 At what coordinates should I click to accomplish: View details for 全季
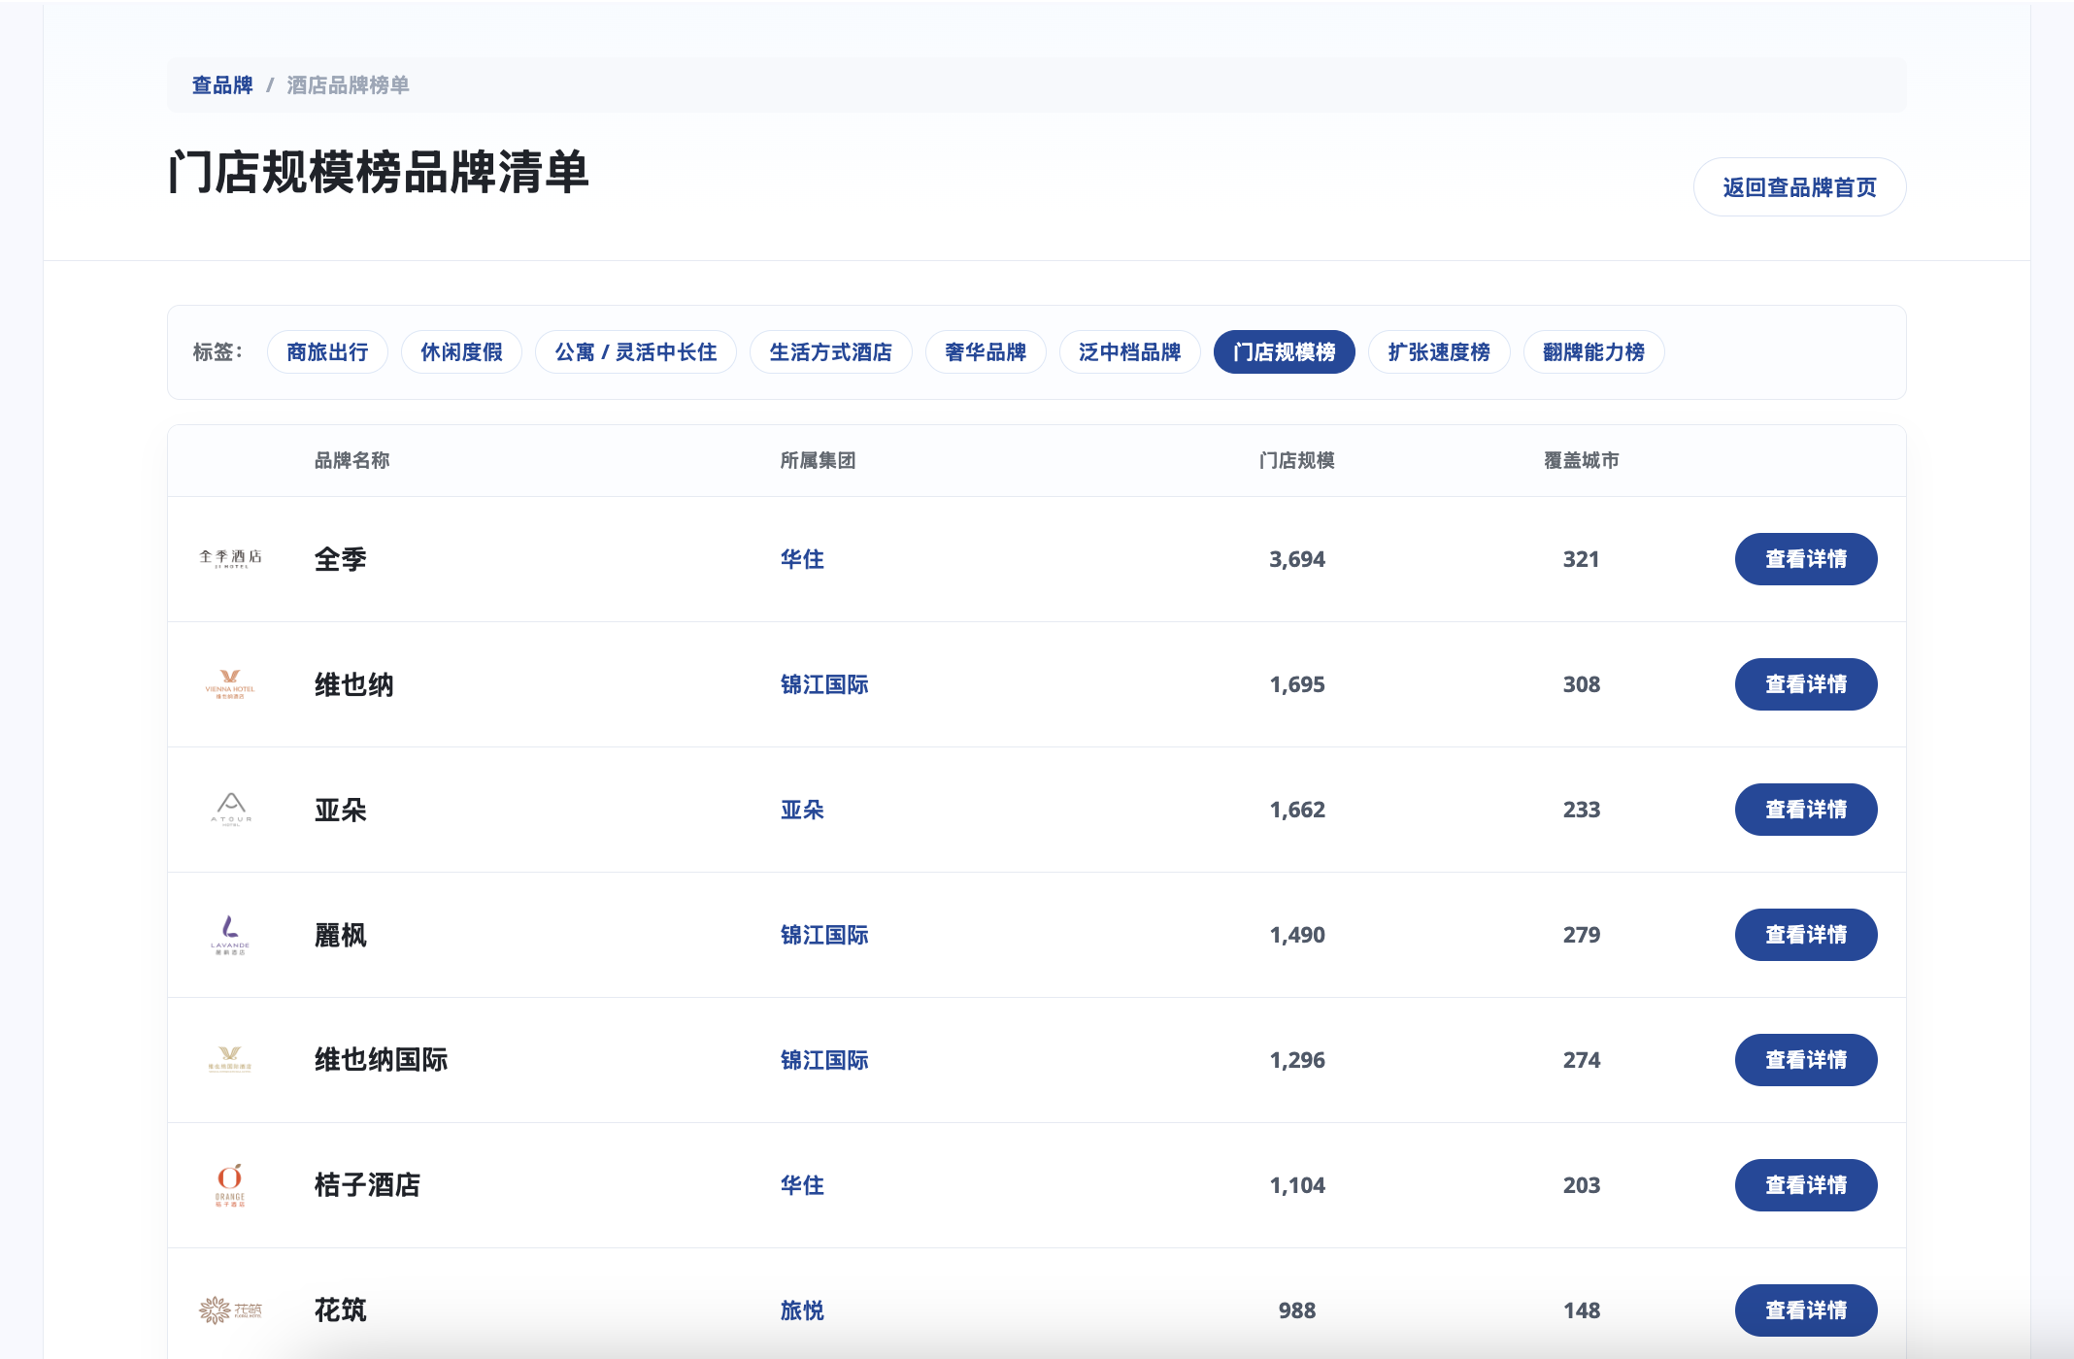(x=1806, y=559)
